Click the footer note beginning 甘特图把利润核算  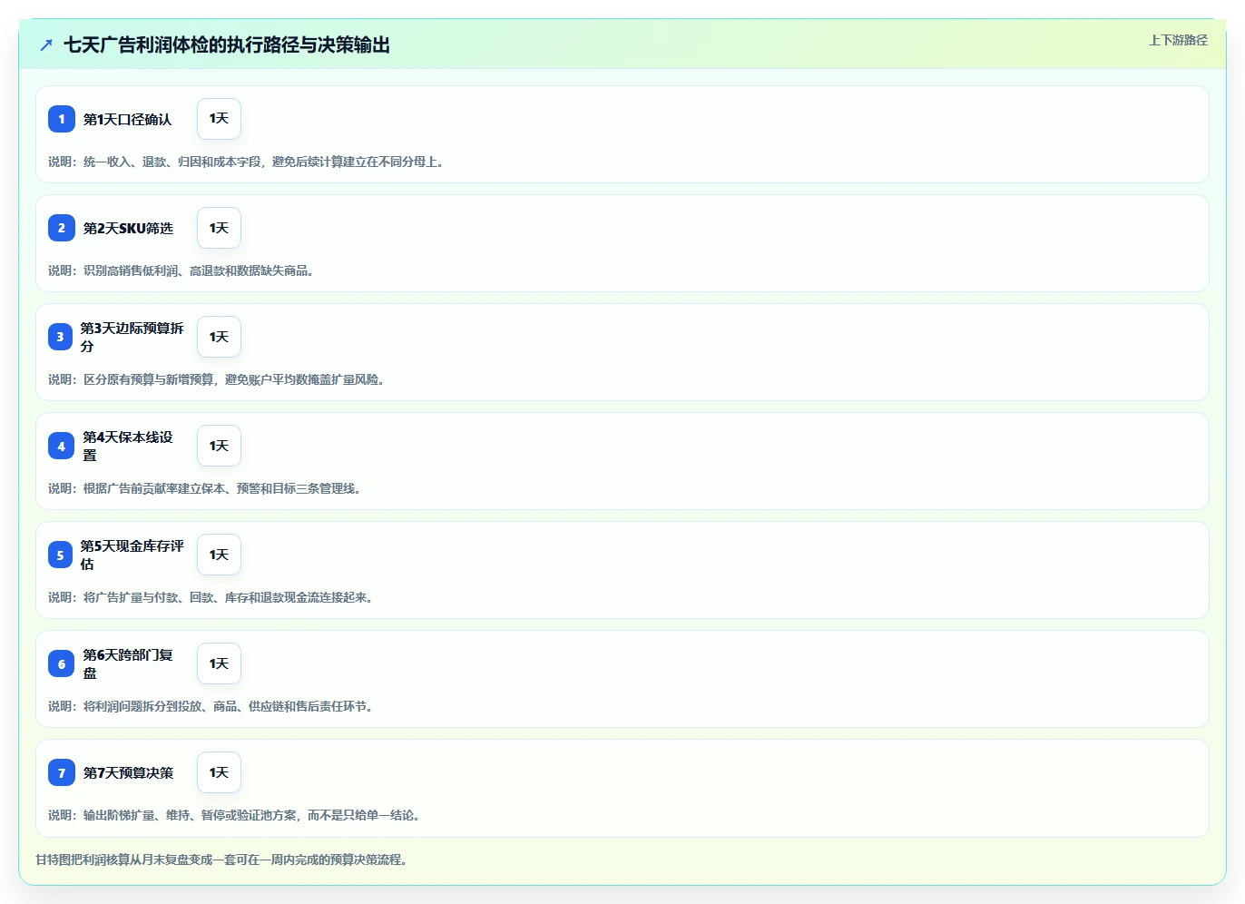pyautogui.click(x=222, y=860)
